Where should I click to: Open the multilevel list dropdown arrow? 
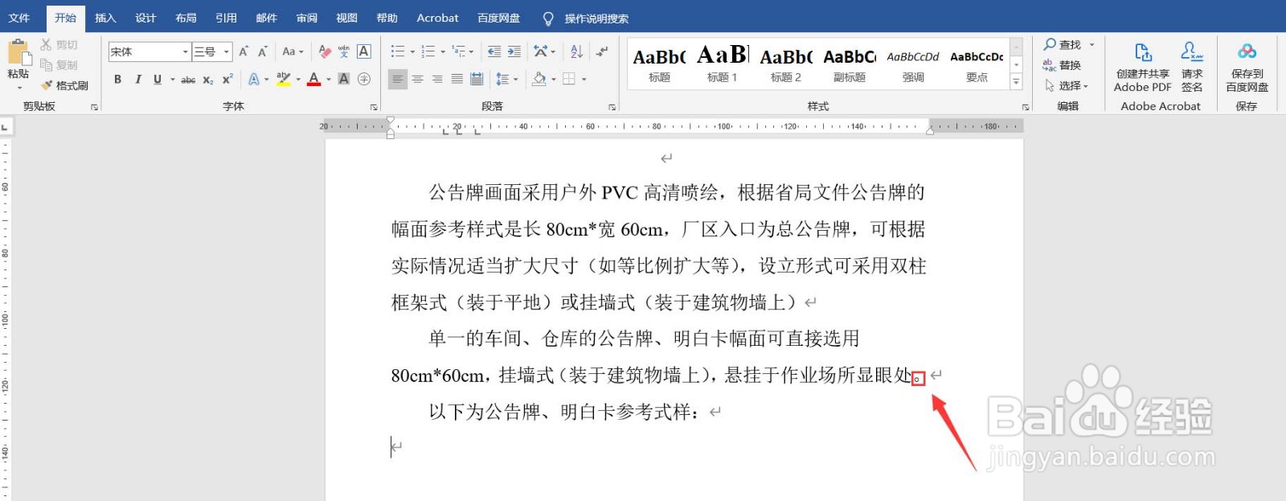(x=472, y=51)
